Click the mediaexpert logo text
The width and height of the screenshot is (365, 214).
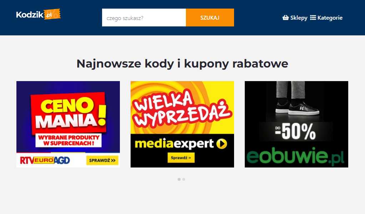(174, 144)
